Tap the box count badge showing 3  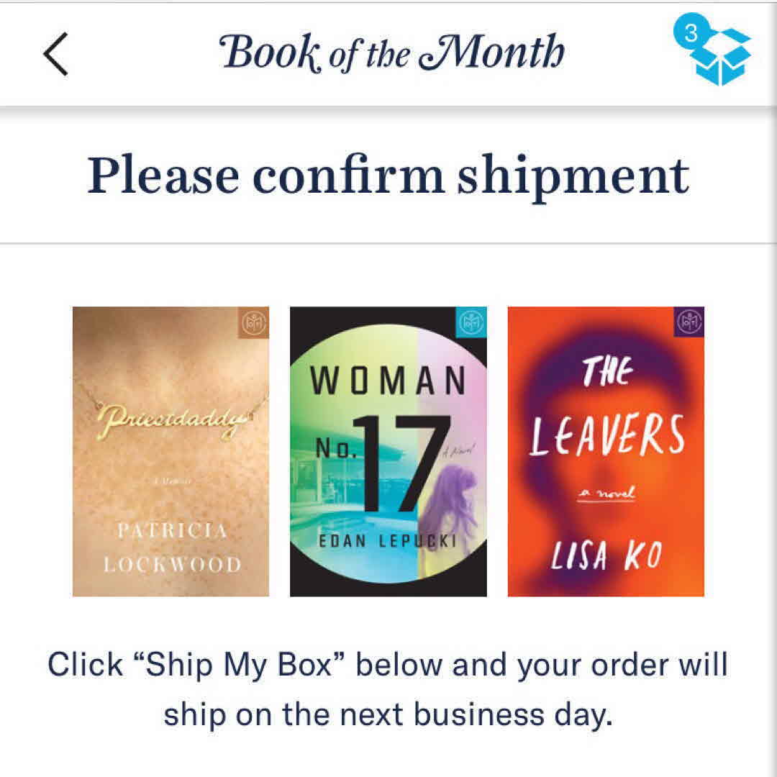pyautogui.click(x=690, y=35)
